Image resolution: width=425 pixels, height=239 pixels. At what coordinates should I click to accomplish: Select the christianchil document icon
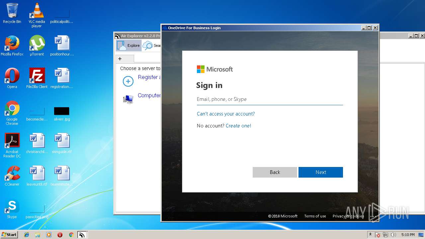[x=37, y=143]
